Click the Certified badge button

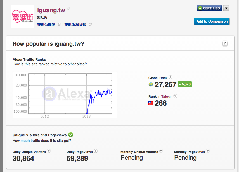point(209,8)
